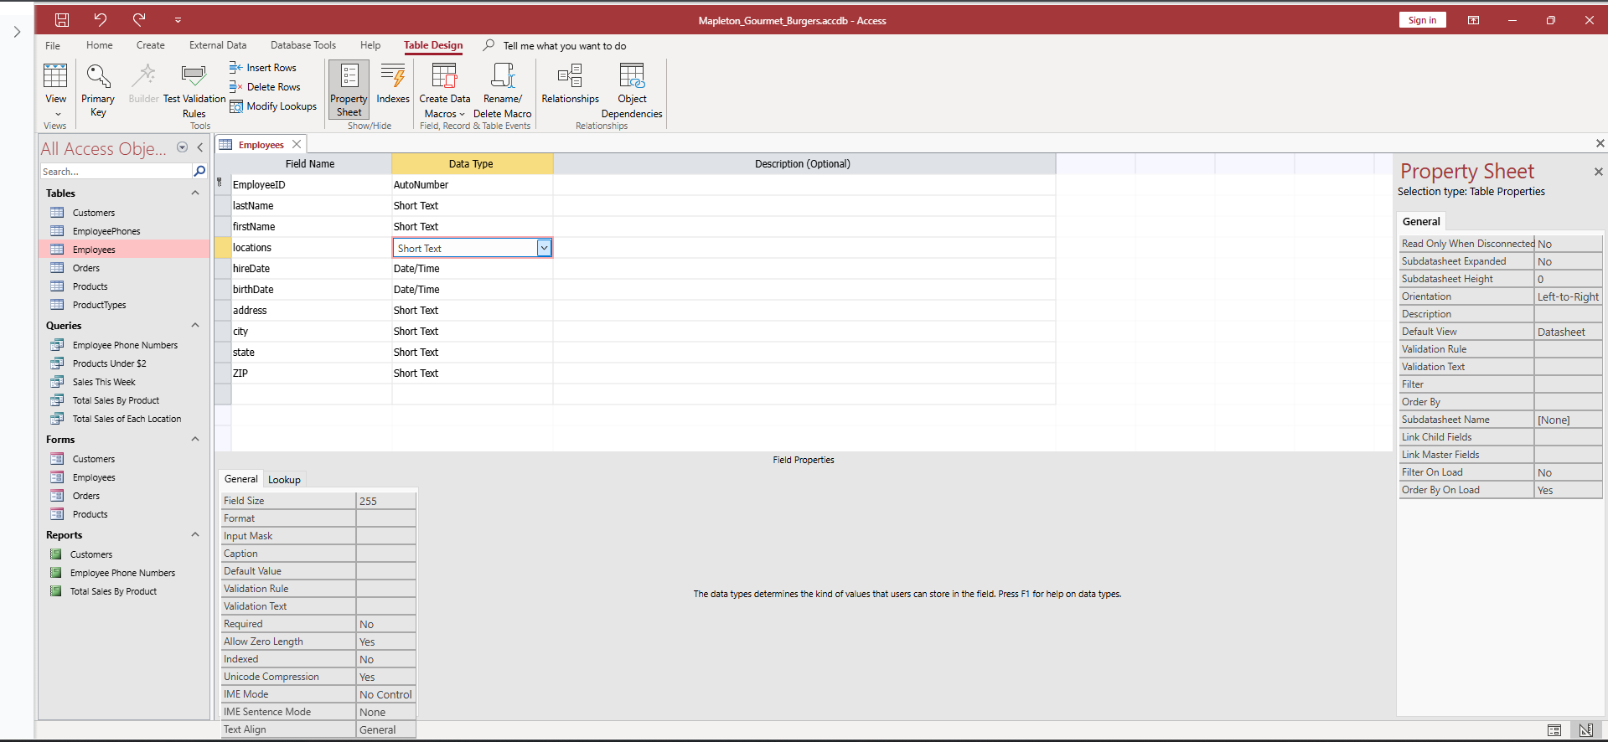This screenshot has width=1608, height=742.
Task: Click Modify Lookups
Action: [273, 106]
